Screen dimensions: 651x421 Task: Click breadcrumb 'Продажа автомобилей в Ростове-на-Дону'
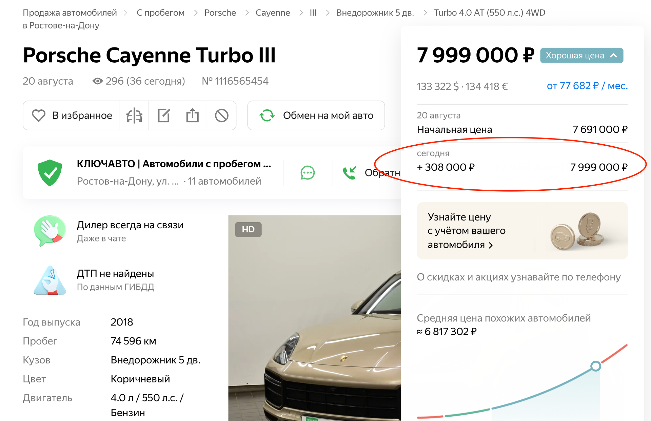70,19
